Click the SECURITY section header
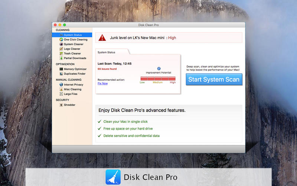The image size is (297, 186). pyautogui.click(x=62, y=100)
